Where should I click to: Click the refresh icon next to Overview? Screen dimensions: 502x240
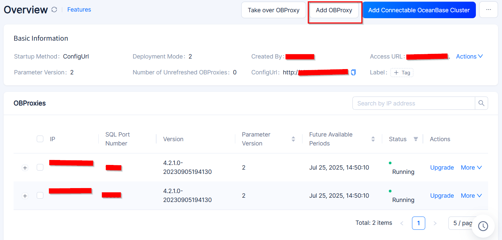pyautogui.click(x=54, y=10)
